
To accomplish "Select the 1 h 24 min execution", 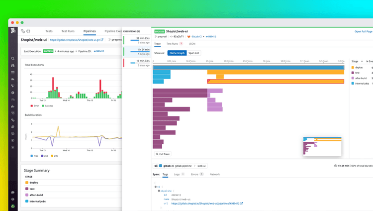I will pos(137,51).
